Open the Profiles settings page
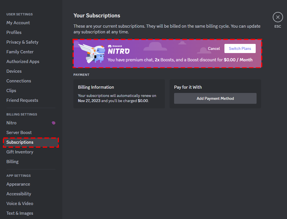287x219 pixels. click(14, 32)
